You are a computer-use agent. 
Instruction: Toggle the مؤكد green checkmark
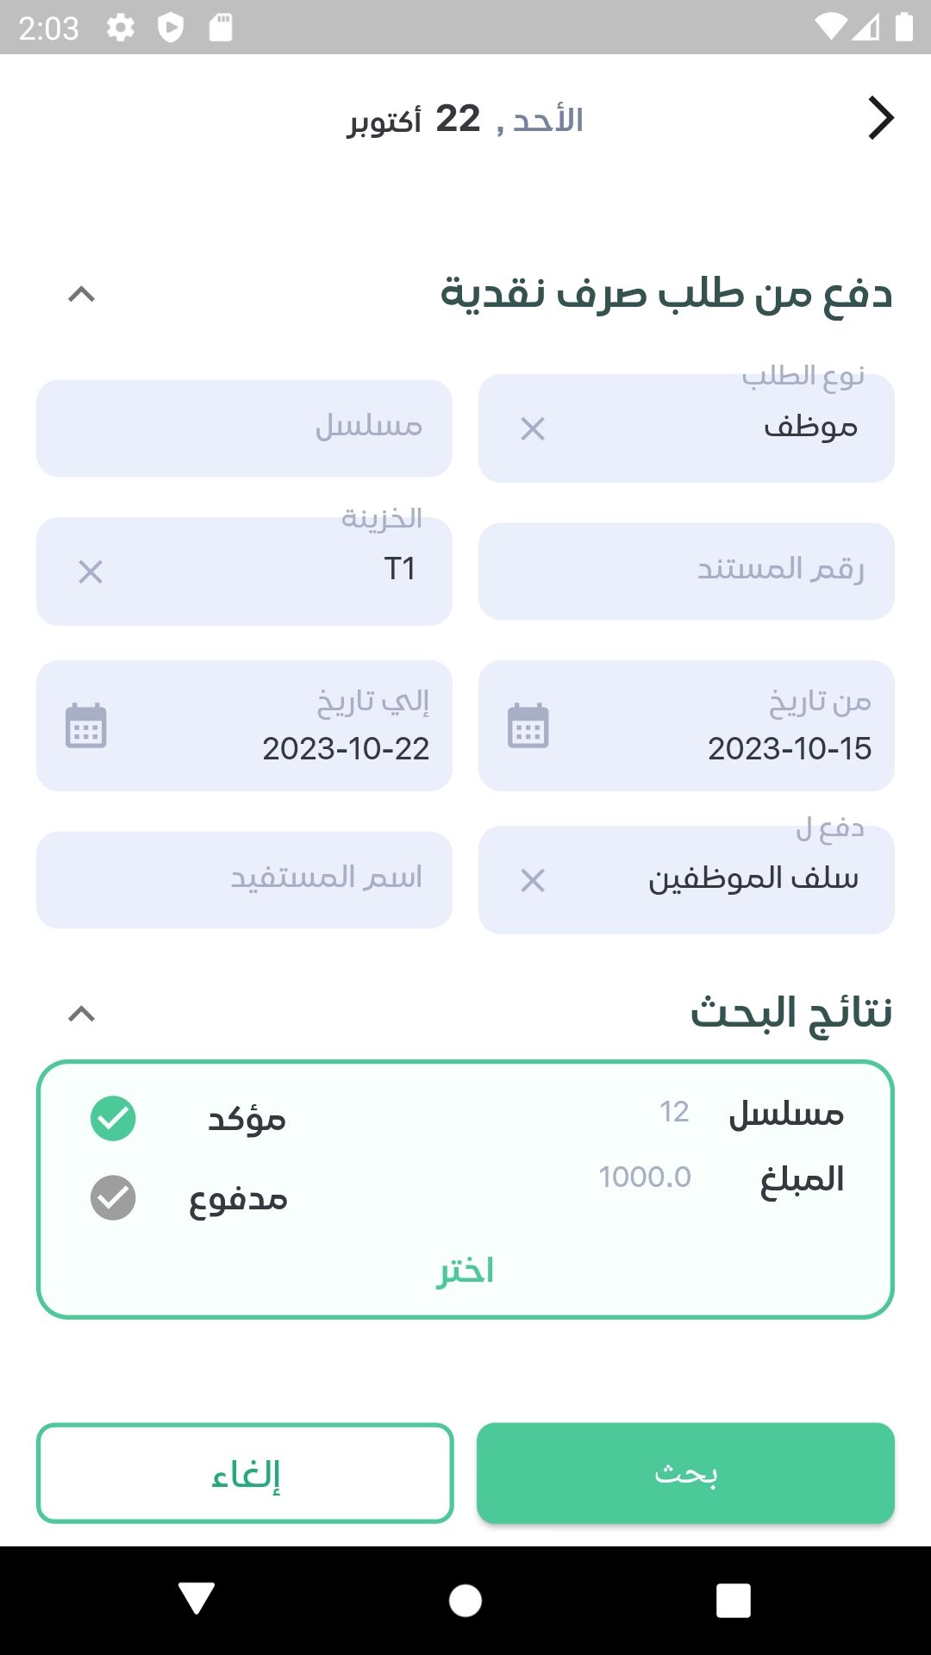coord(113,1119)
